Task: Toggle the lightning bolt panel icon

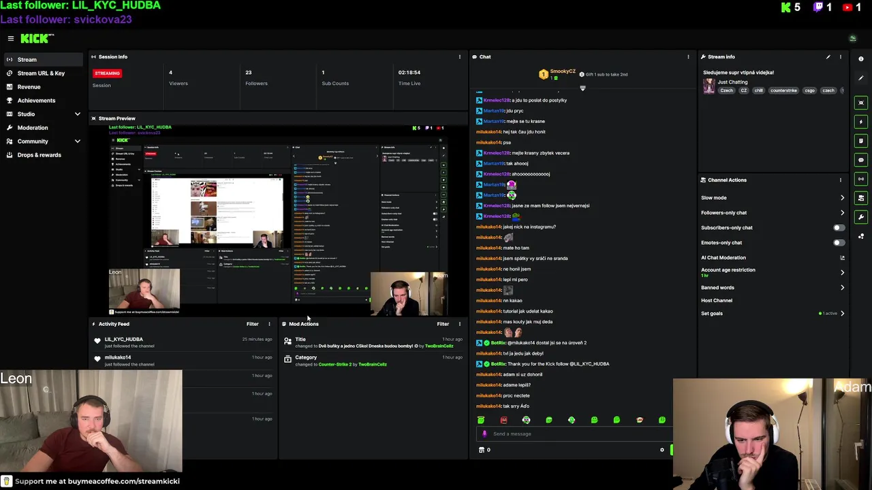Action: [861, 122]
